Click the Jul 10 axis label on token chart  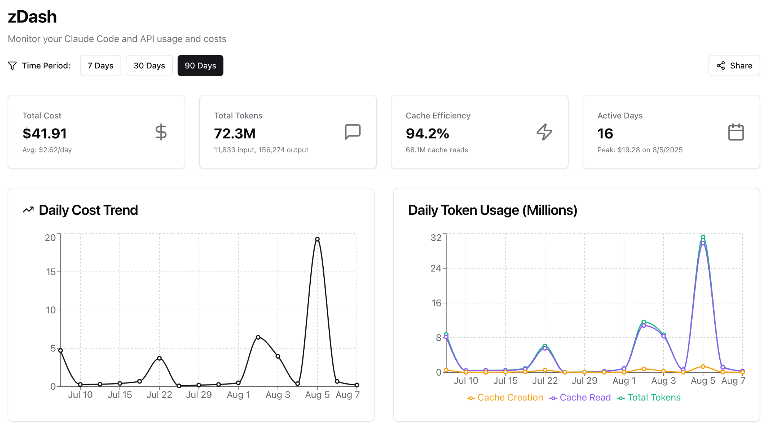[466, 381]
